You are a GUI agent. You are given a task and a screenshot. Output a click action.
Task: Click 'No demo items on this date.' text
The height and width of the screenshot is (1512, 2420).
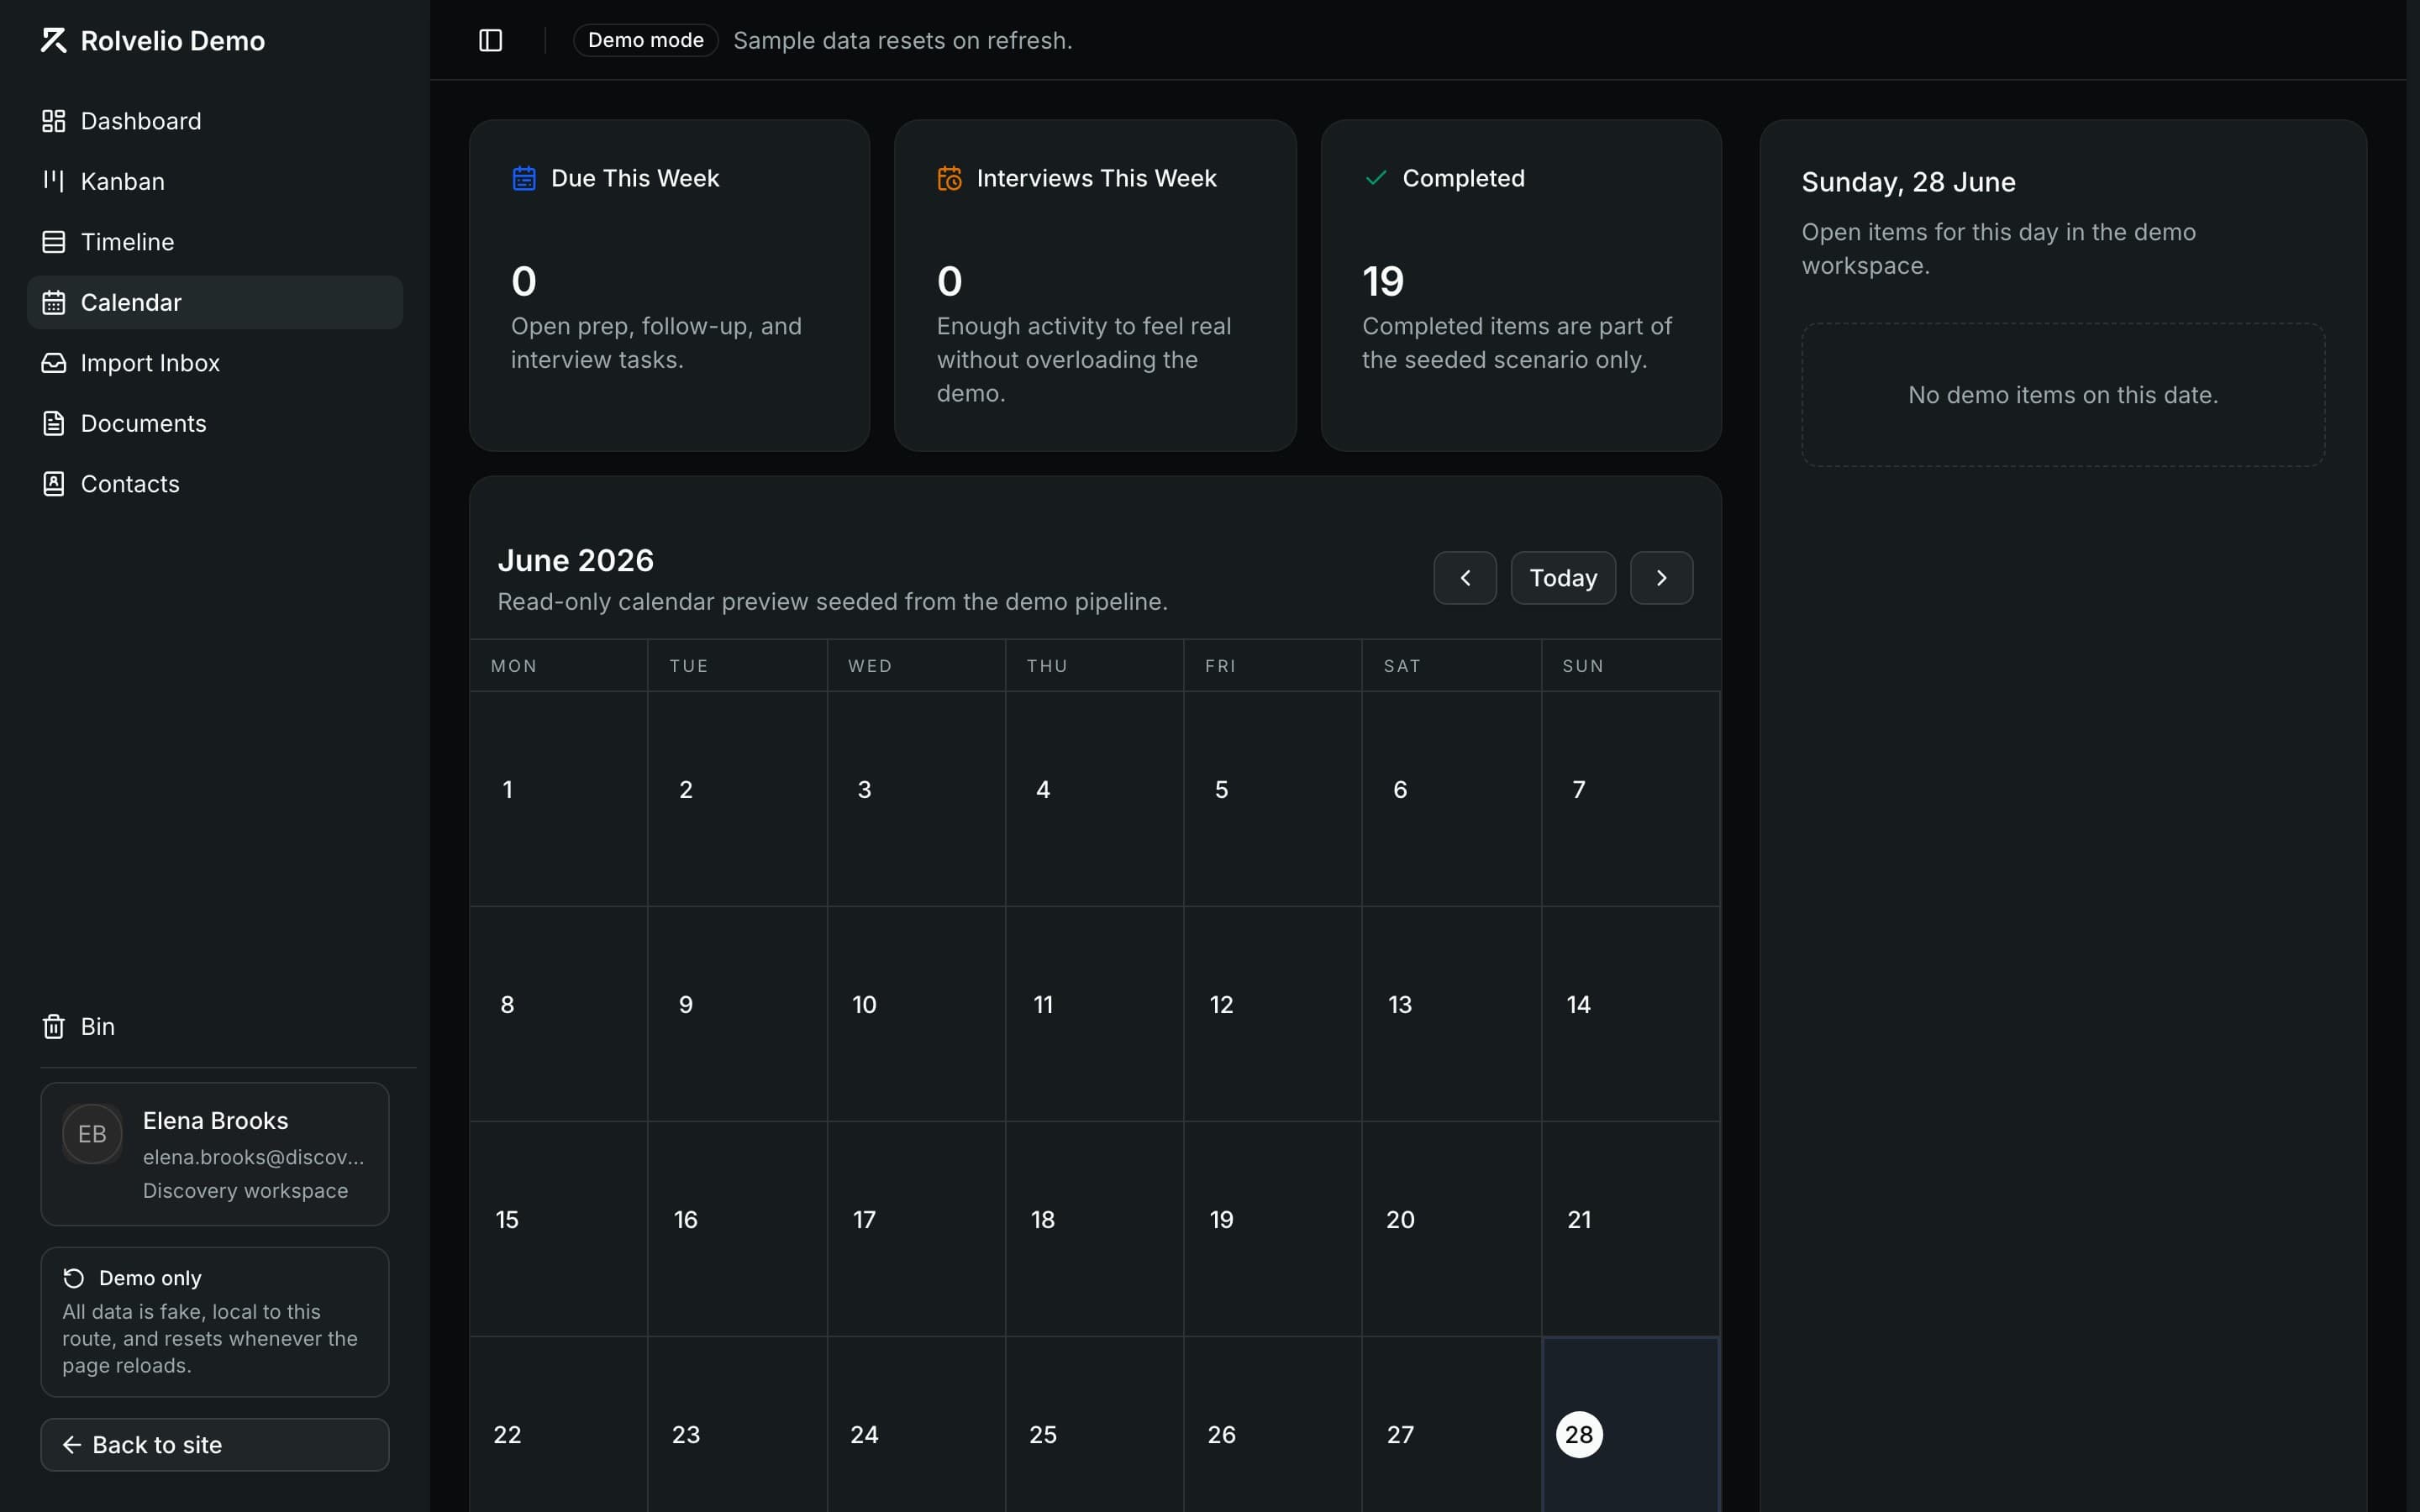[x=2062, y=395]
